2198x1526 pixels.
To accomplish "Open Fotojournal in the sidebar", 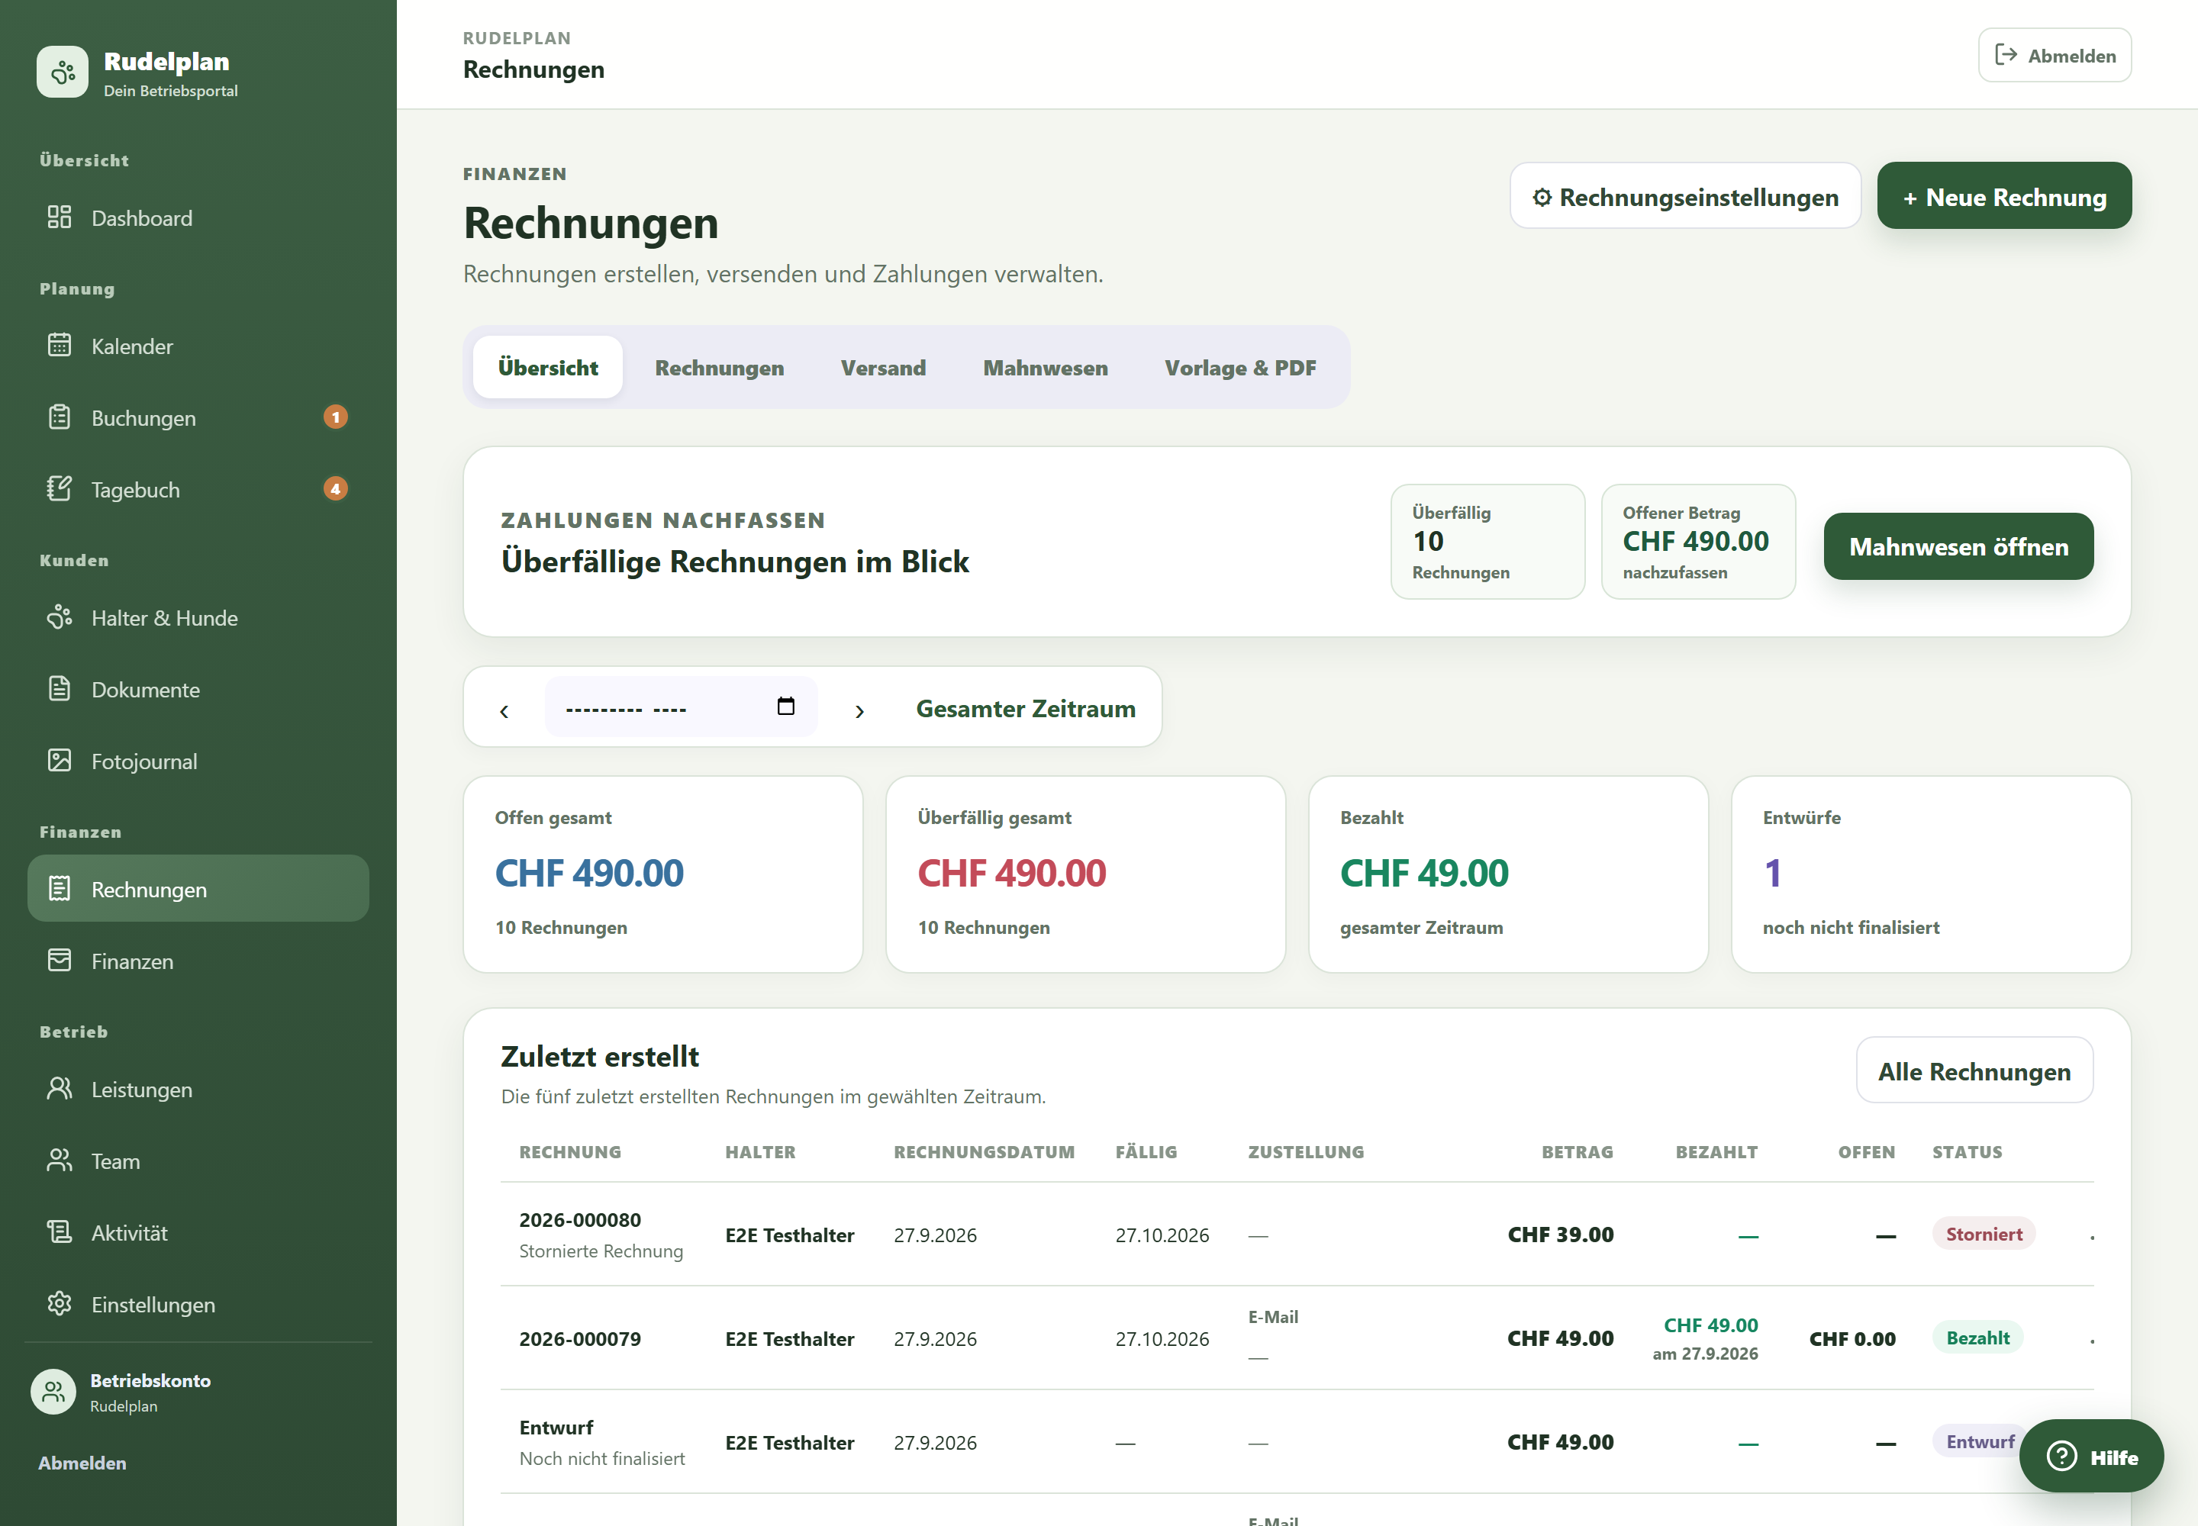I will tap(198, 761).
